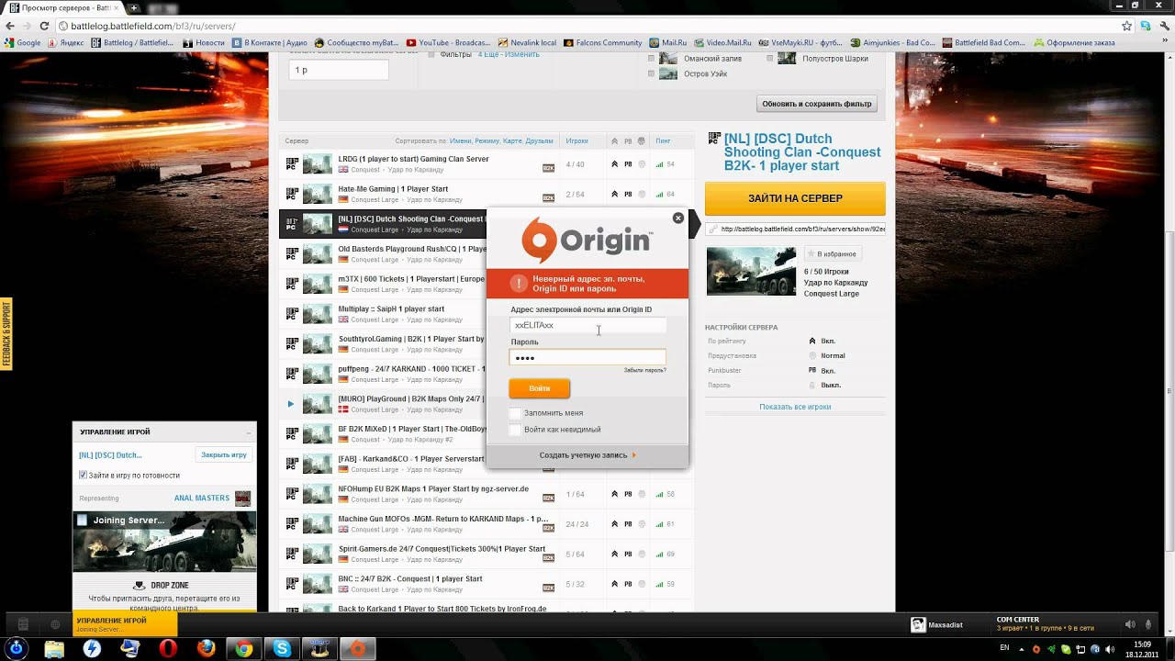Sort servers by Режиму
1175x661 pixels.
[487, 141]
